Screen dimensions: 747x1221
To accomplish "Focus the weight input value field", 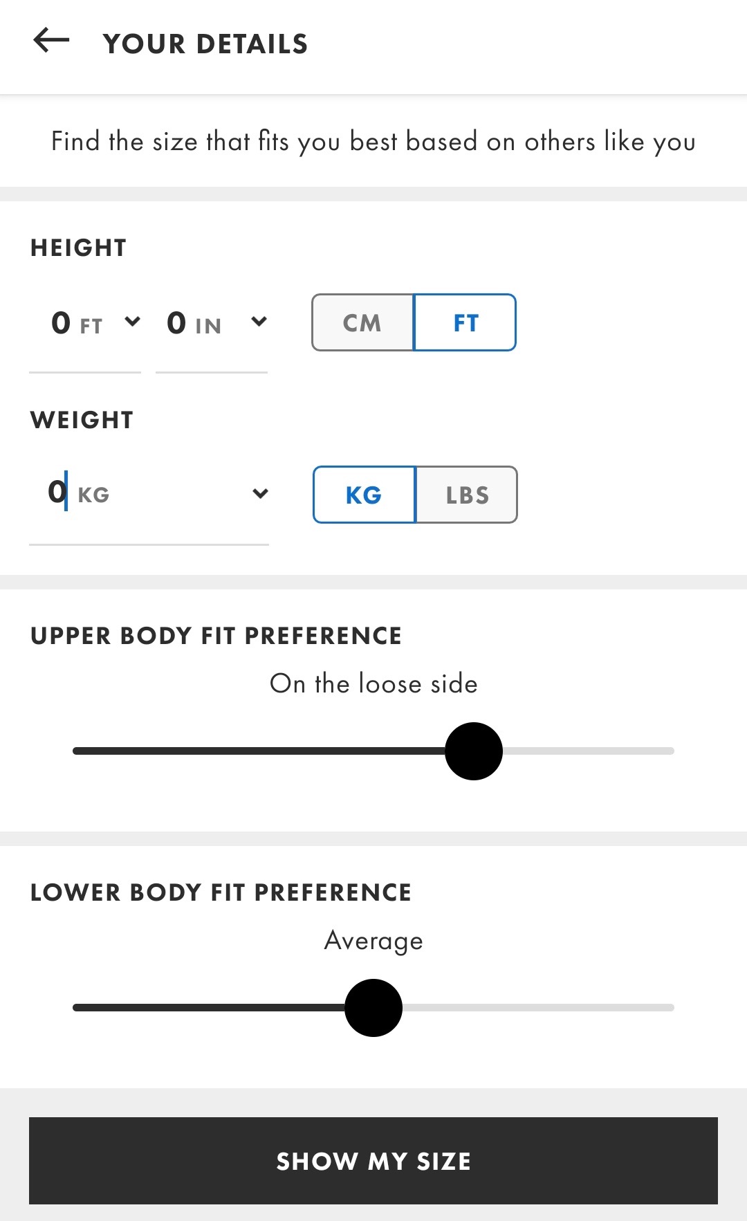I will click(x=58, y=492).
